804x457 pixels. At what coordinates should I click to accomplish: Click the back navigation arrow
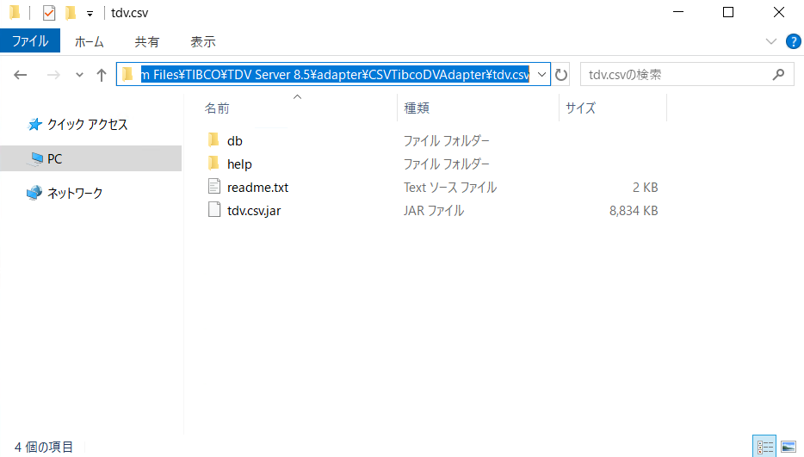(x=21, y=75)
